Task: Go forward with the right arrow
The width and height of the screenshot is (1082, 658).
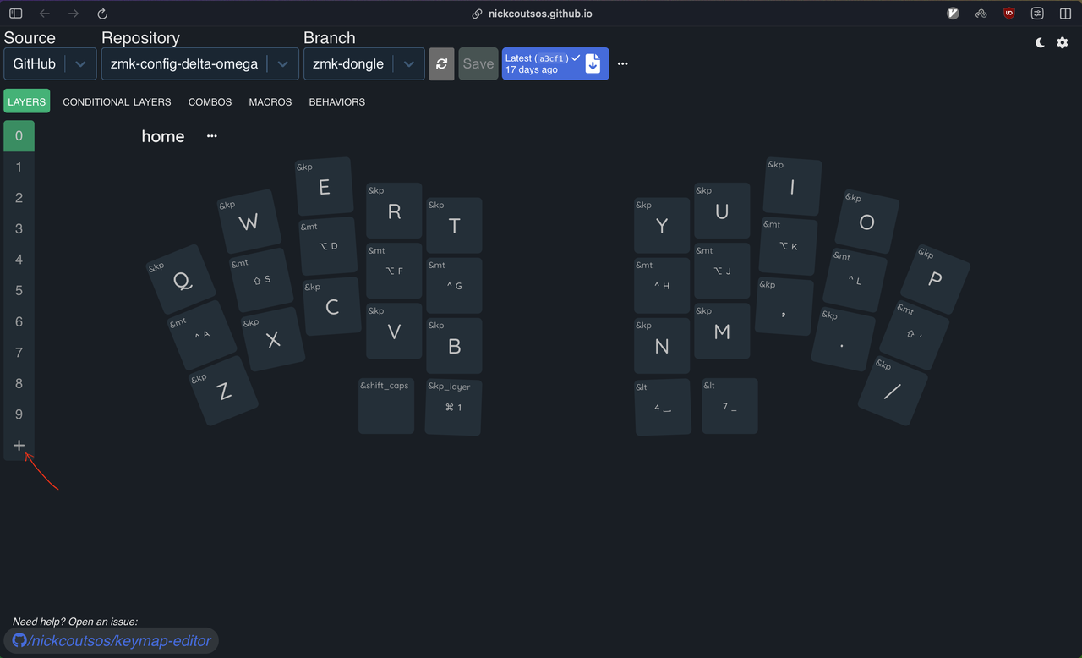Action: coord(74,14)
